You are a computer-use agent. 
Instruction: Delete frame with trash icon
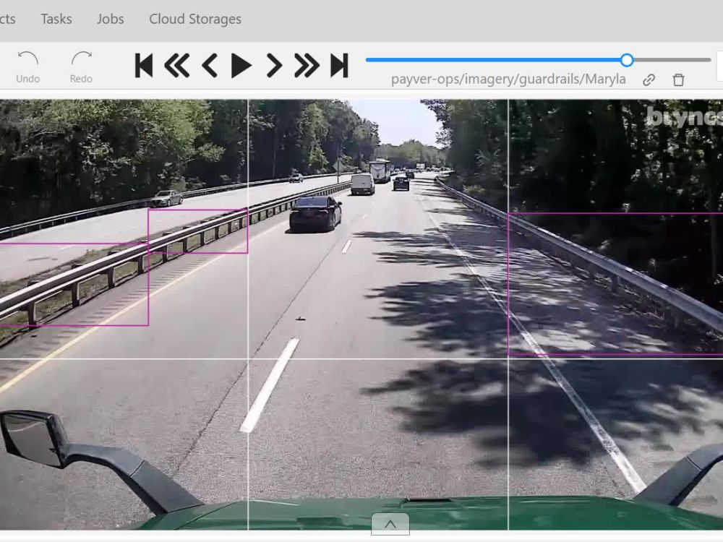[678, 79]
